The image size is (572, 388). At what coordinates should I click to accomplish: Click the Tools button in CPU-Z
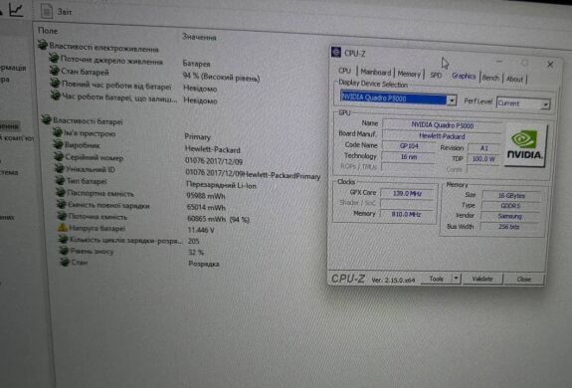[437, 279]
